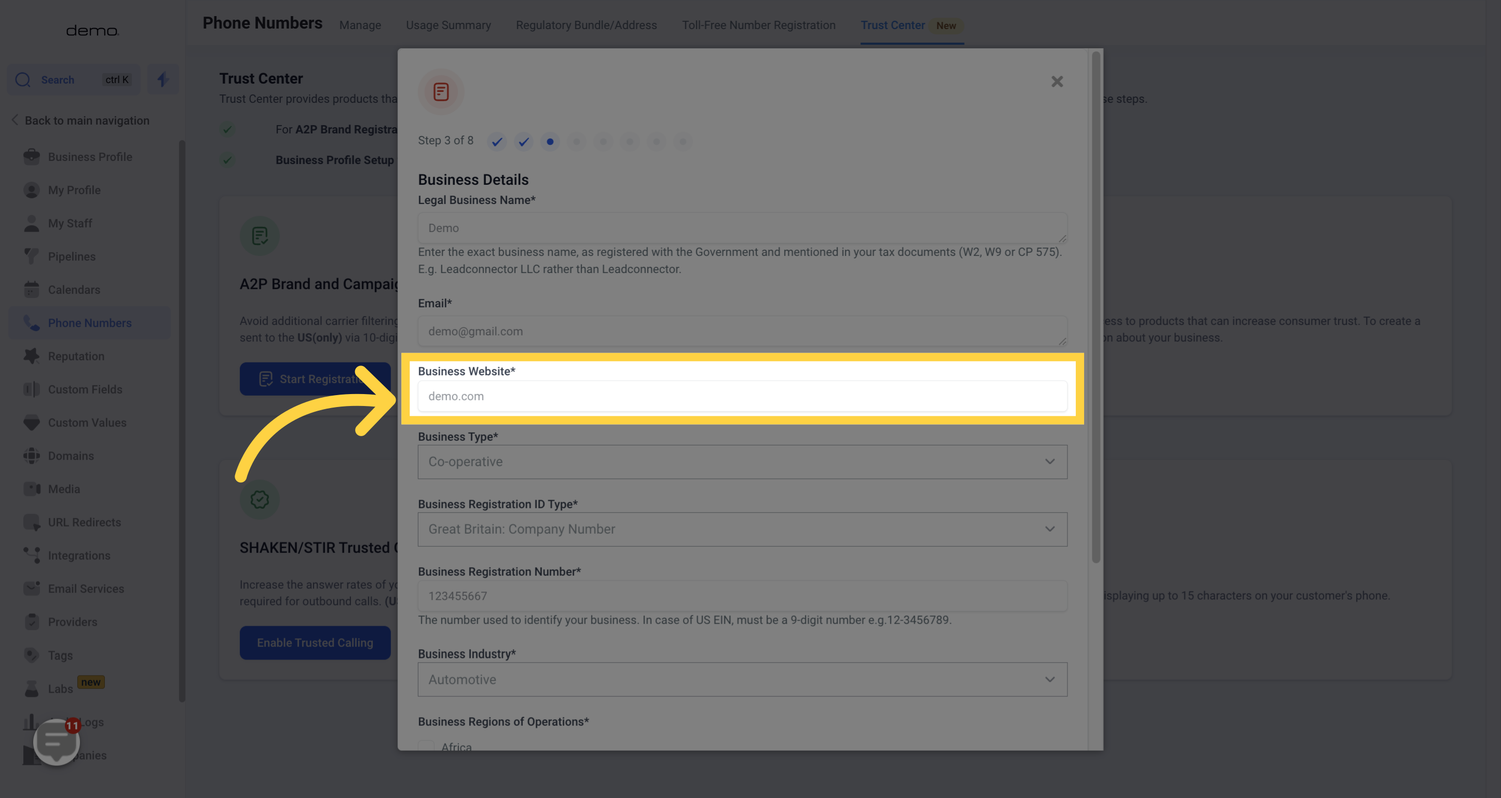The height and width of the screenshot is (798, 1501).
Task: Click the Business Registration Number field
Action: (x=742, y=596)
